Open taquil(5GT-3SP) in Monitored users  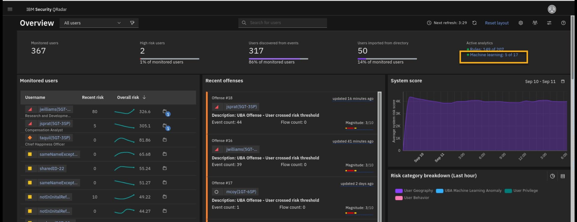point(55,138)
